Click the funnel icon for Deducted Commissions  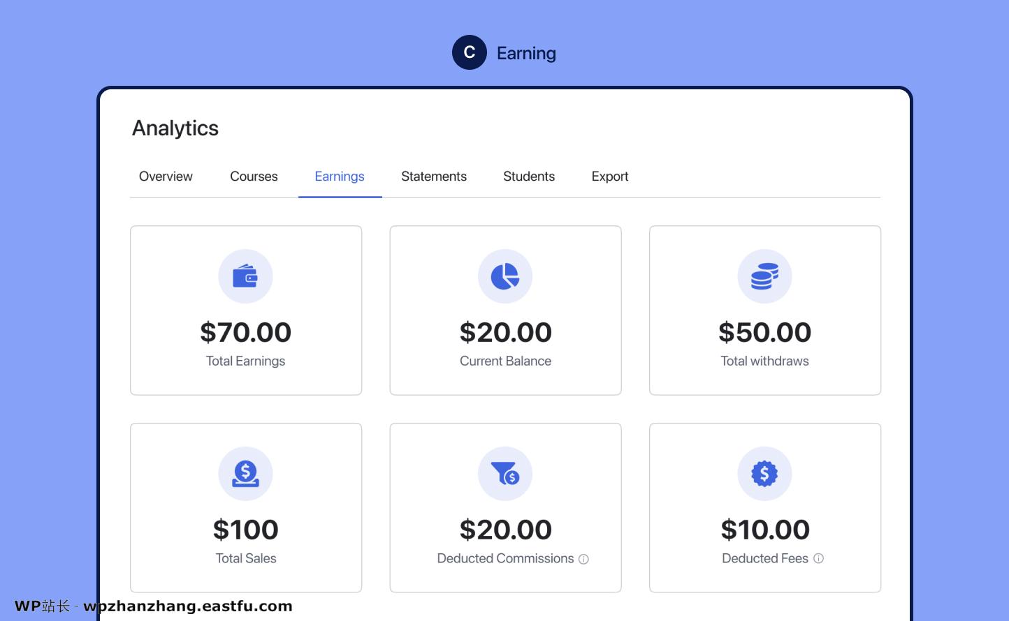[x=505, y=474]
